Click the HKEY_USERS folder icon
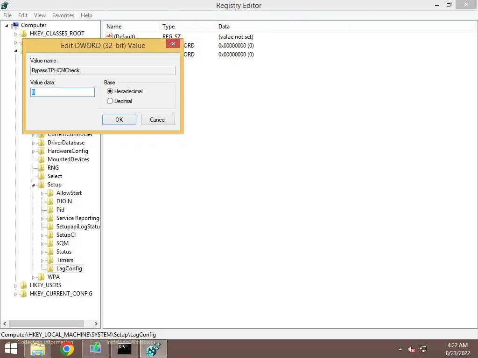This screenshot has height=358, width=478. (x=23, y=285)
